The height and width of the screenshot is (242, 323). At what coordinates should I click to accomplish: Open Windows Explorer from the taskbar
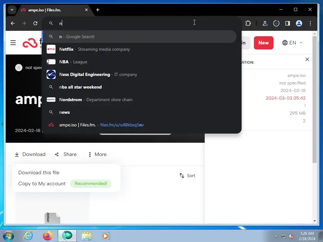(x=87, y=236)
